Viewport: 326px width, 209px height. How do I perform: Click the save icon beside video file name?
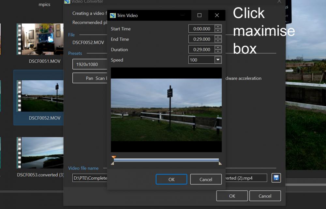coord(276,178)
